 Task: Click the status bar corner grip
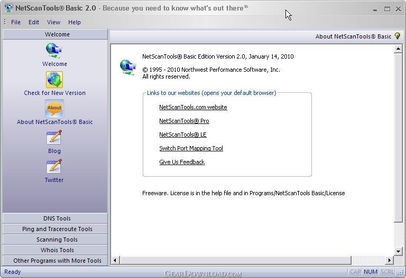click(x=401, y=273)
